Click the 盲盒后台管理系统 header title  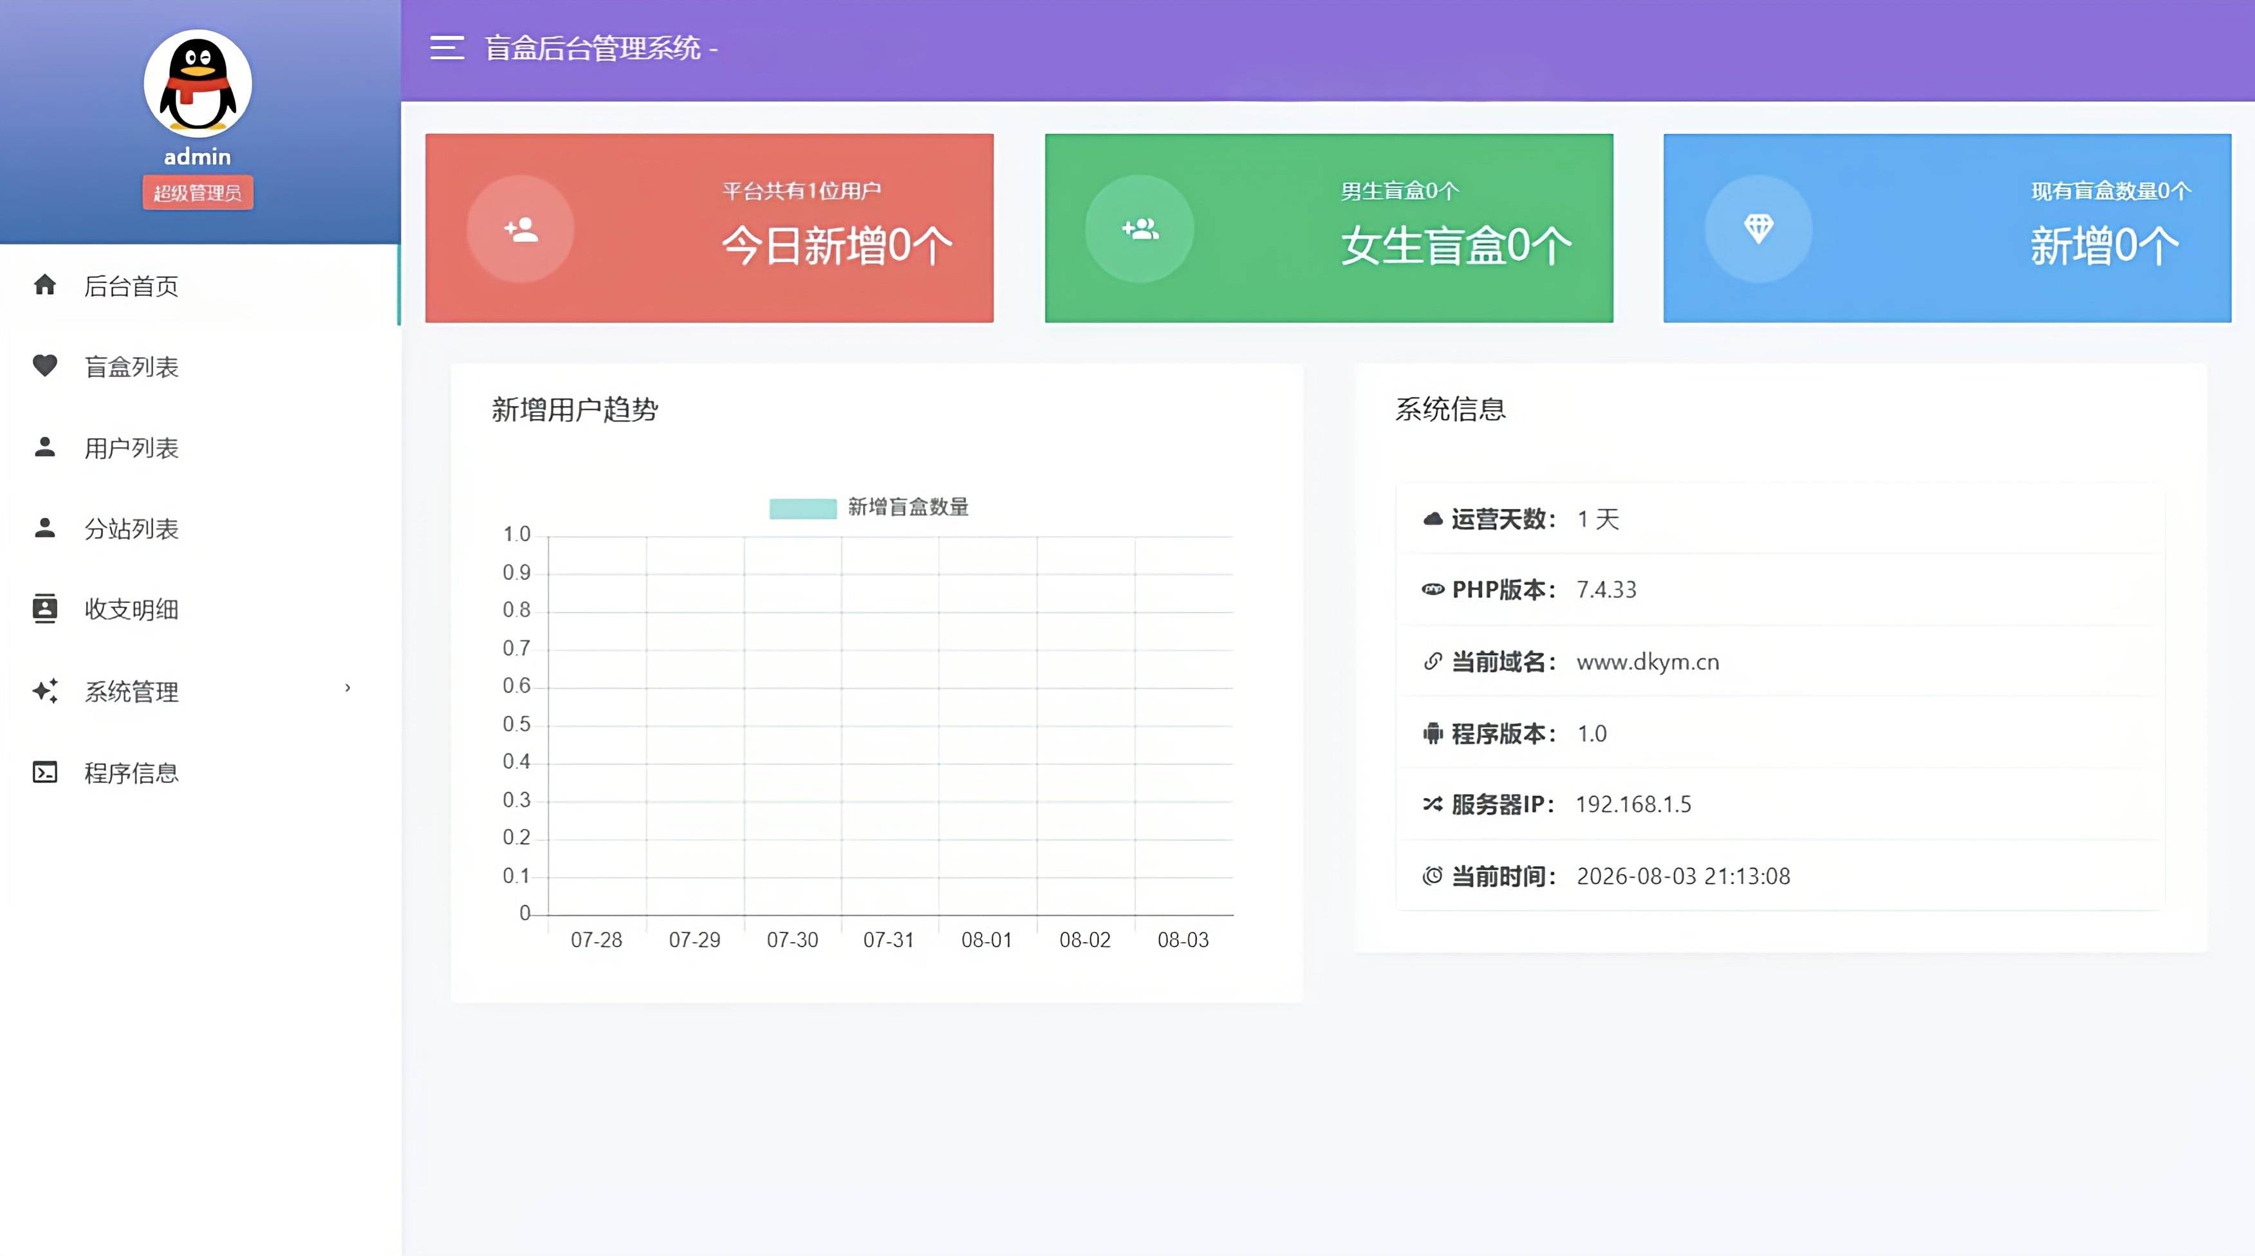click(x=593, y=48)
